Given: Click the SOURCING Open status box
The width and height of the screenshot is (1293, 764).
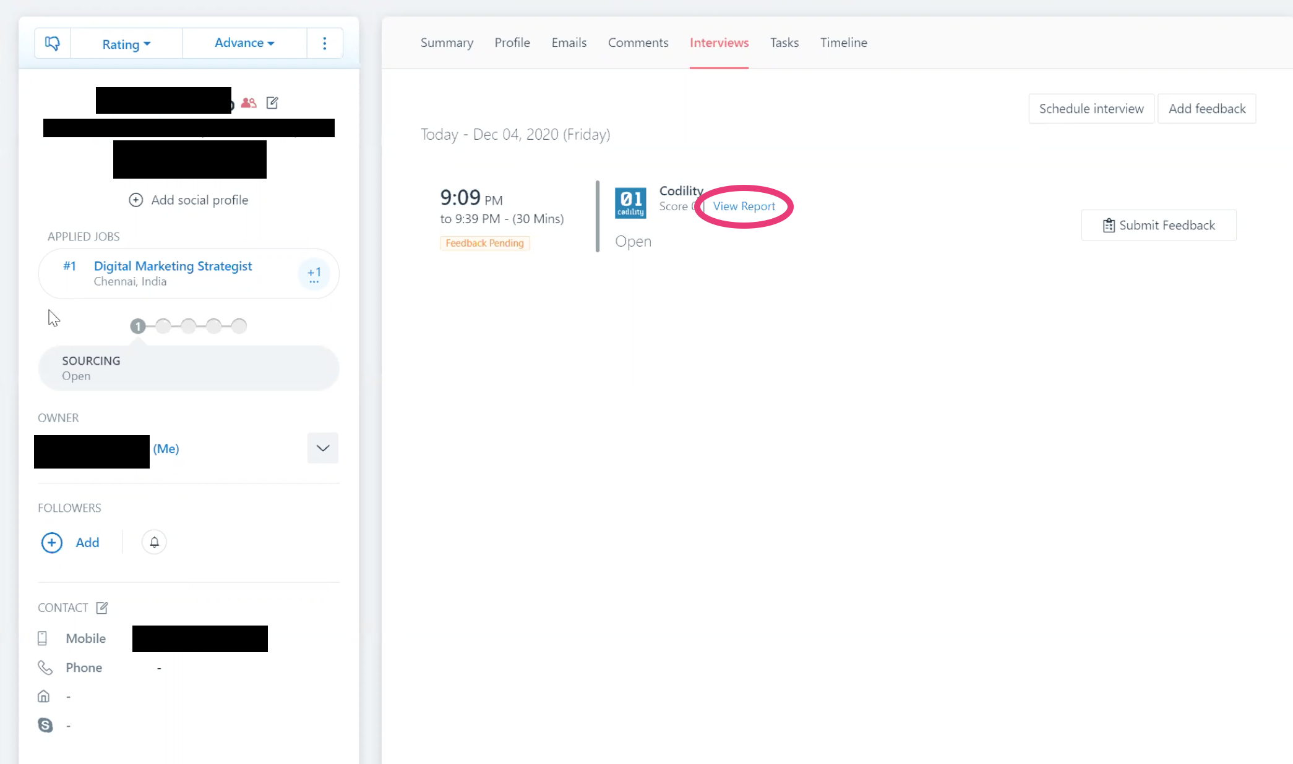Looking at the screenshot, I should 189,368.
